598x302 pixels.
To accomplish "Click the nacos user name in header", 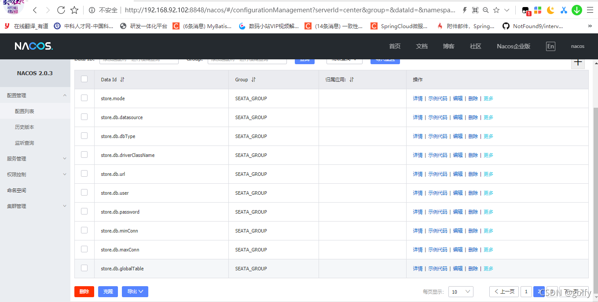I will [x=578, y=46].
